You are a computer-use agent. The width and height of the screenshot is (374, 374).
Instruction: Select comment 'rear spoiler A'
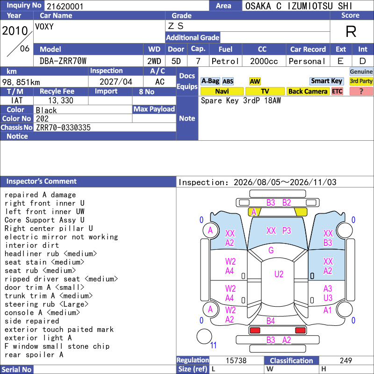(x=34, y=355)
